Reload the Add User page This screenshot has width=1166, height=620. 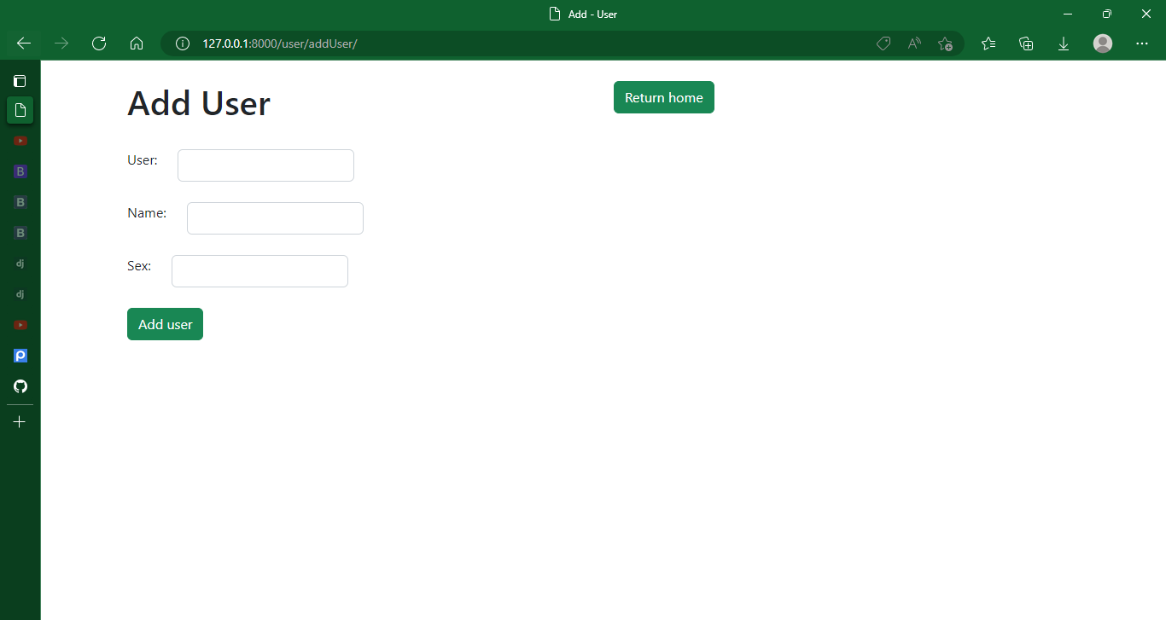[98, 43]
